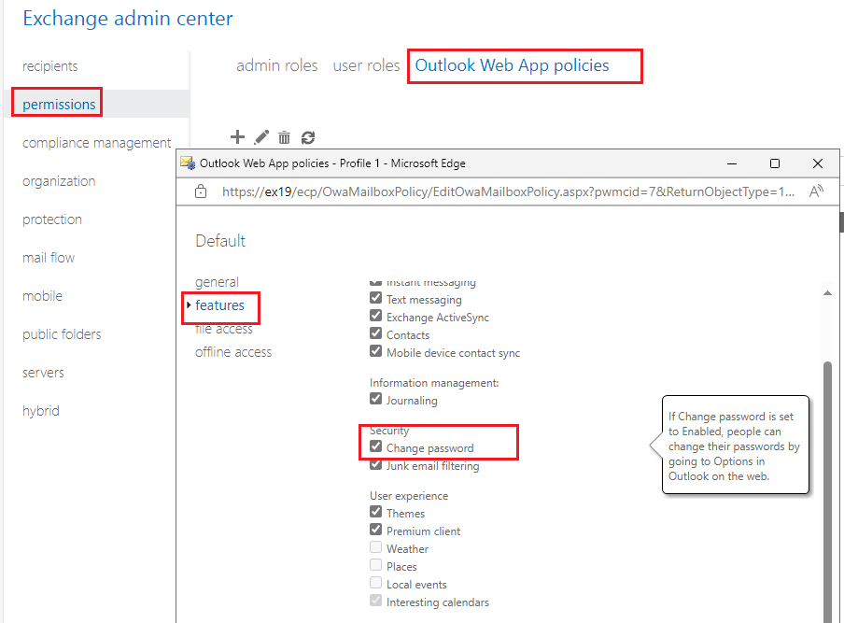
Task: Click the features list vertical scrollbar thumb
Action: coord(827,490)
